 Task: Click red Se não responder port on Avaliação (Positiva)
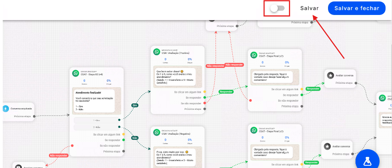tap(204, 103)
